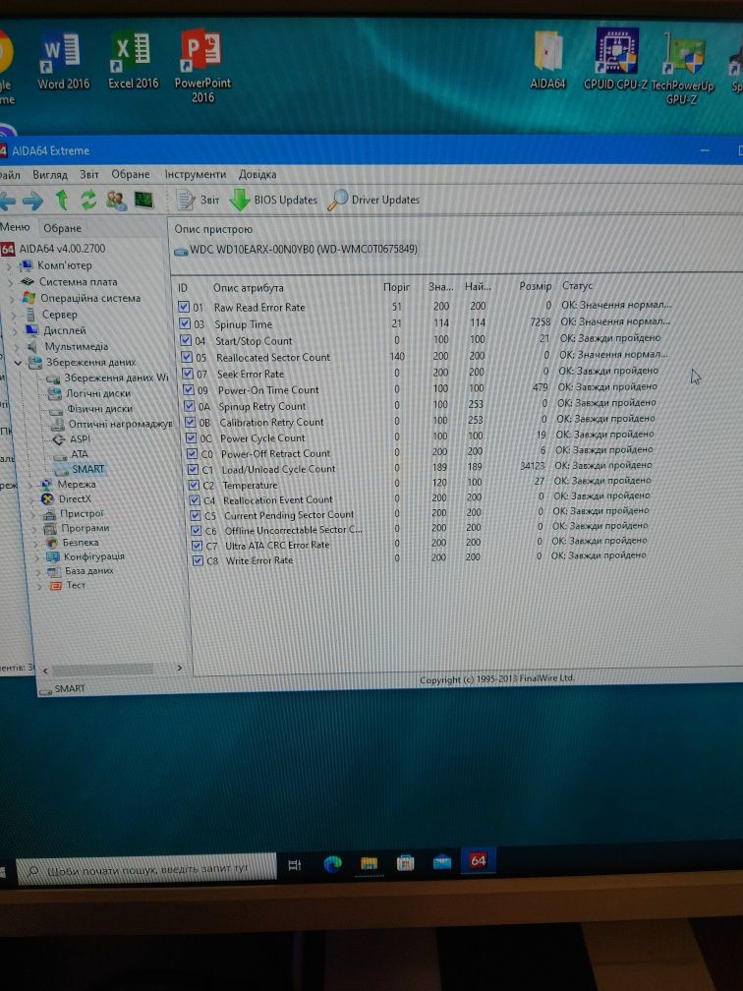The height and width of the screenshot is (991, 743).
Task: Open the Excel 2016 desktop shortcut
Action: [x=133, y=62]
